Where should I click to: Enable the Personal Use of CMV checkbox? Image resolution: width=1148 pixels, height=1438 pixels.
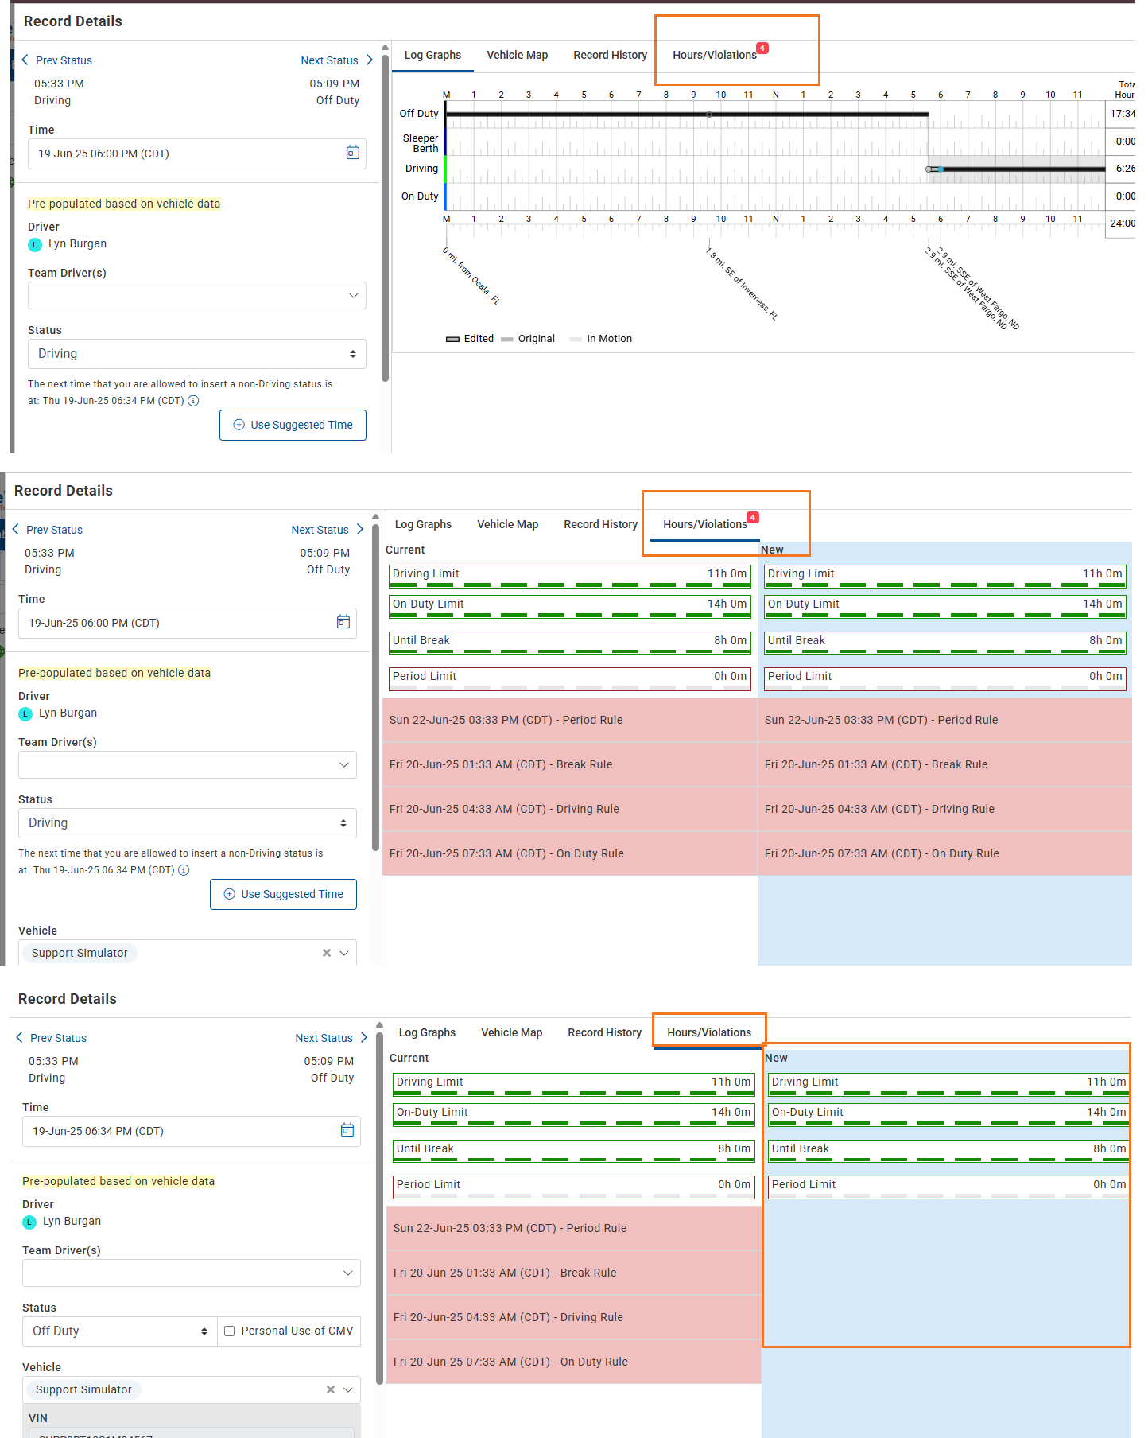230,1331
